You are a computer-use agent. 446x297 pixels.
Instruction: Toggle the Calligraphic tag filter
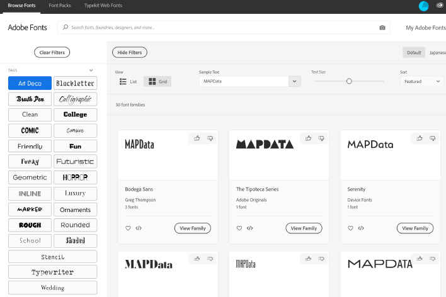[76, 99]
